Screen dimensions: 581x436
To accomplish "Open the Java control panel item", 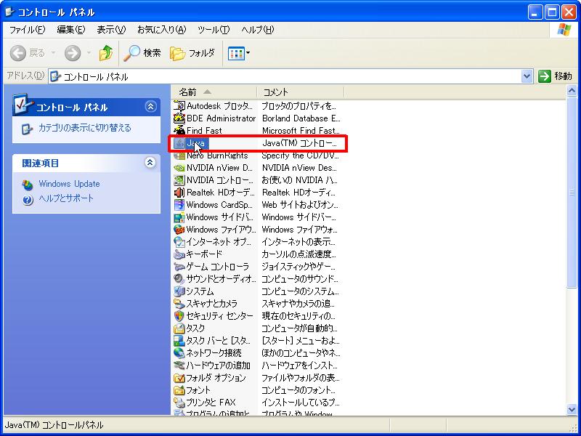I will 196,143.
